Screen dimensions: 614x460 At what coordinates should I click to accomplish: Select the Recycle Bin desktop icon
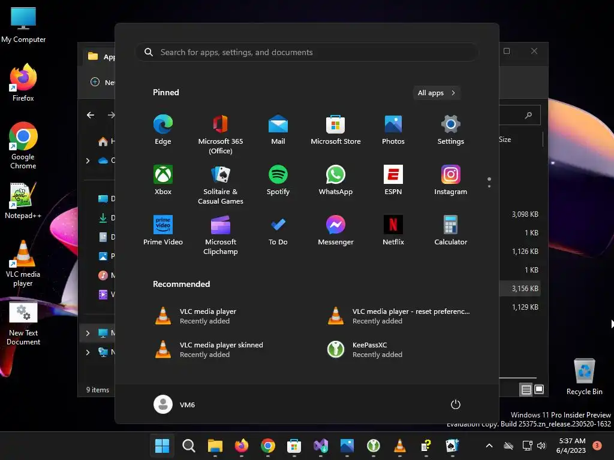tap(584, 377)
